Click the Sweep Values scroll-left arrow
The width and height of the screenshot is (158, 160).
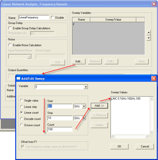pyautogui.click(x=113, y=136)
